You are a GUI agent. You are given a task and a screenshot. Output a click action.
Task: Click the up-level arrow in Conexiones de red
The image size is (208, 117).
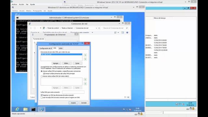(x=41, y=28)
